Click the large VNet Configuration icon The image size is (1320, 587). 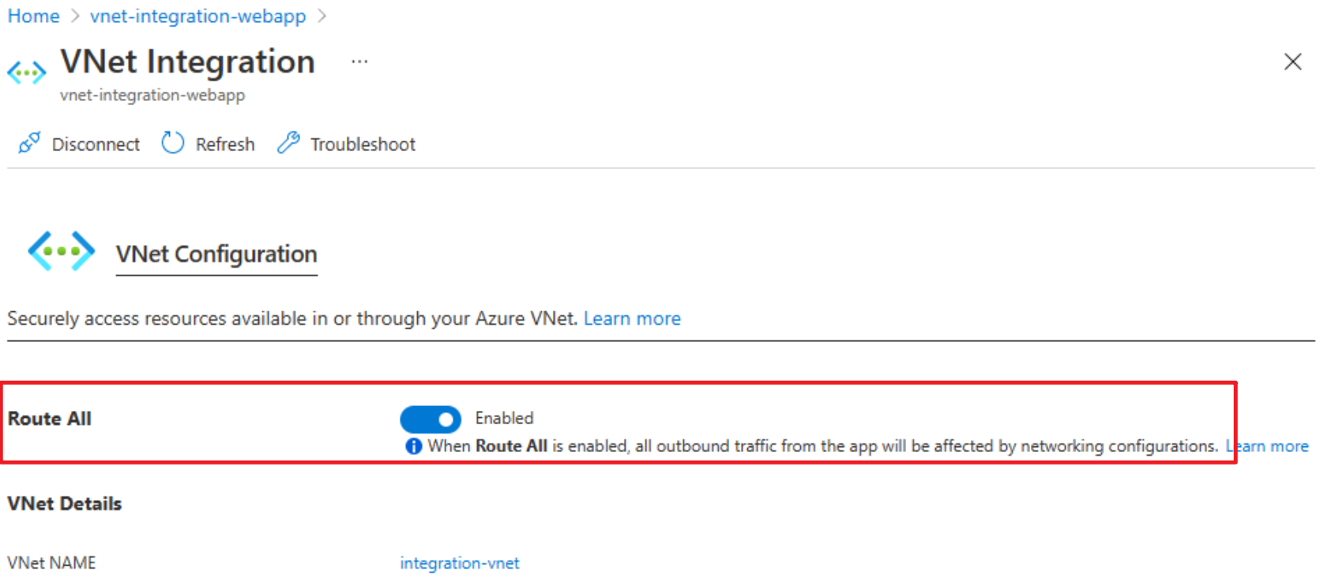pos(62,251)
